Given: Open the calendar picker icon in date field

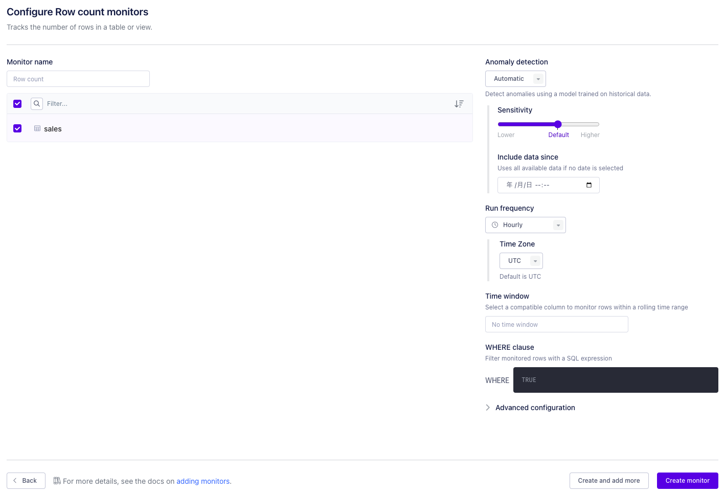Looking at the screenshot, I should tap(589, 185).
